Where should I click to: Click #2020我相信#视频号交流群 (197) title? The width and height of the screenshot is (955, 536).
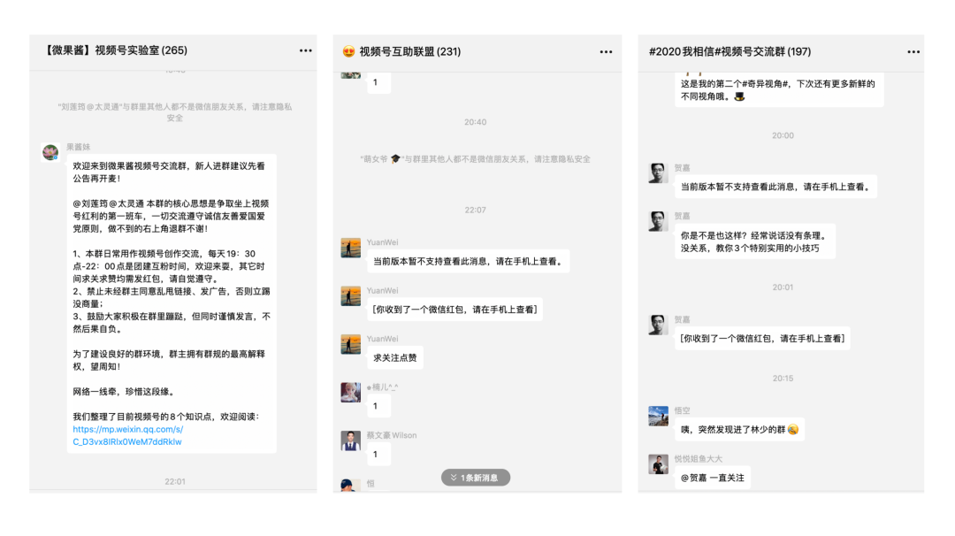pyautogui.click(x=730, y=52)
